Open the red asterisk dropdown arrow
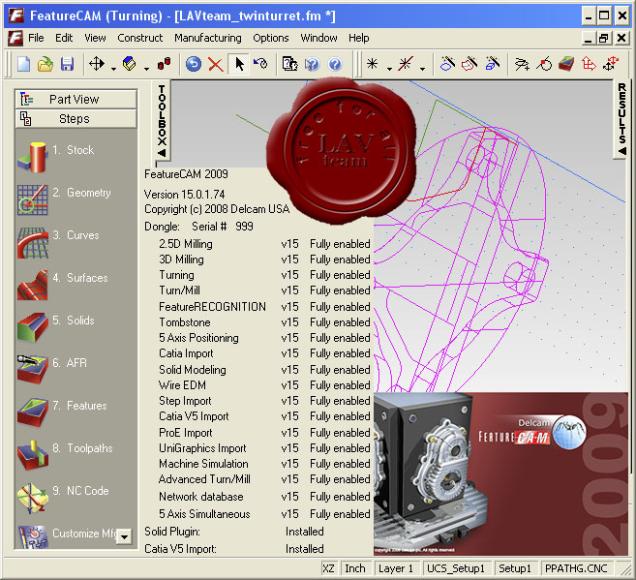The height and width of the screenshot is (580, 636). pos(422,69)
